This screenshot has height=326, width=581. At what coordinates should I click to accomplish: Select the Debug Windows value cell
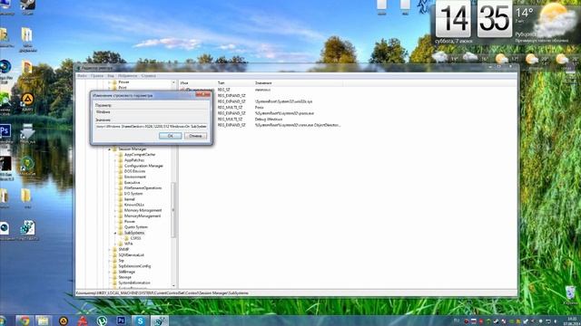[x=269, y=120]
